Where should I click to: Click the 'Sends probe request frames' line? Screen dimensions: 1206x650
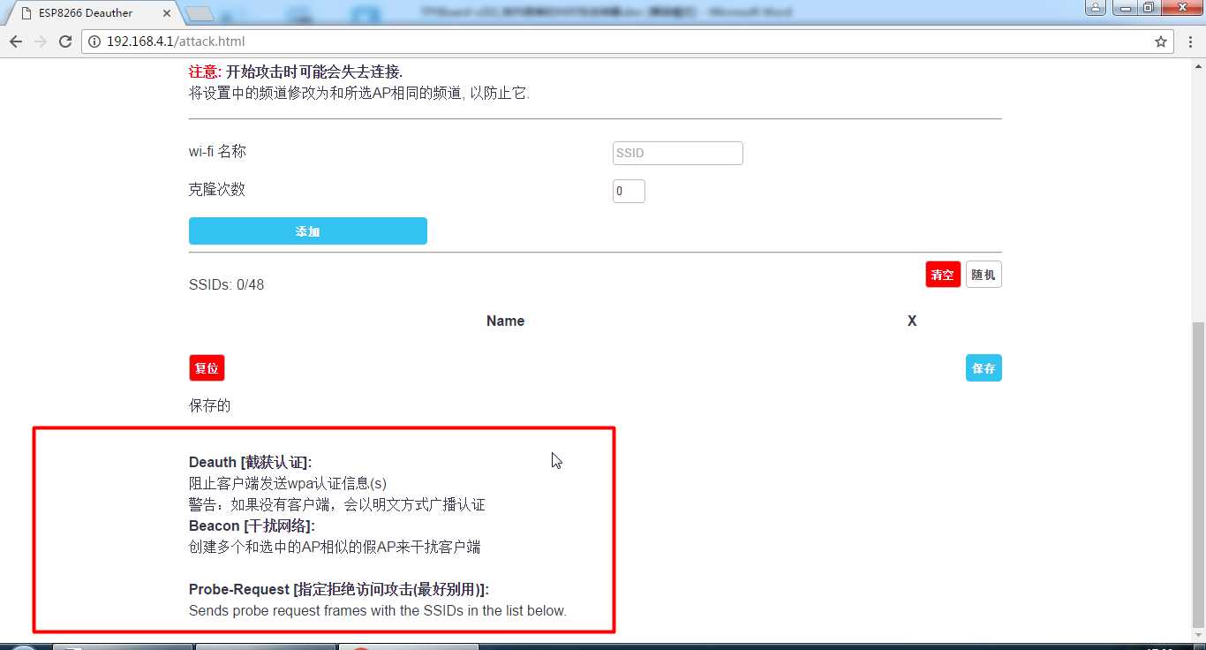pyautogui.click(x=378, y=610)
